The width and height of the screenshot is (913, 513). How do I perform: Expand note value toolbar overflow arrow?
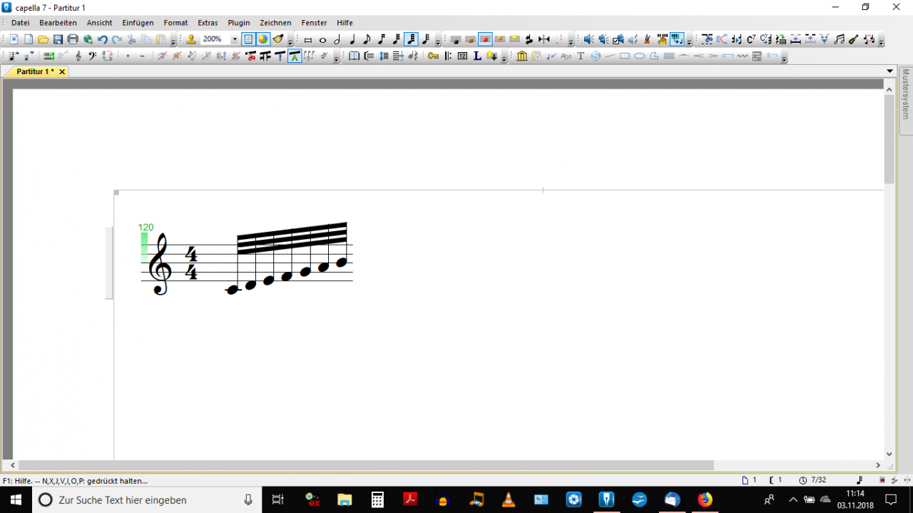pos(438,41)
